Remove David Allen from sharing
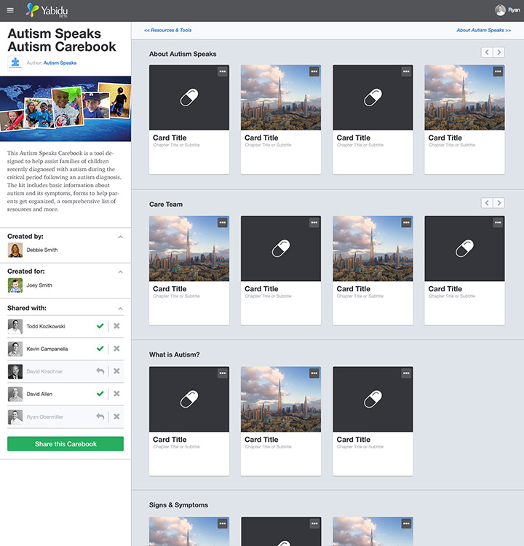524x546 pixels. 116,394
